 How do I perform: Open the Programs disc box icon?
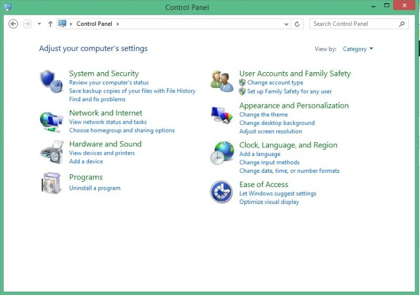click(x=51, y=183)
